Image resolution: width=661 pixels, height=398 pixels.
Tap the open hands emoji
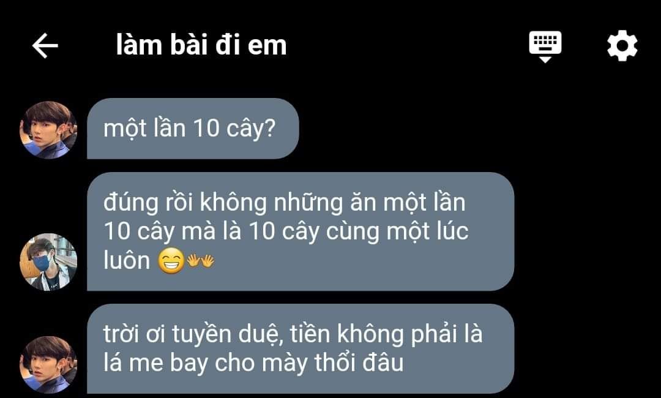[201, 261]
